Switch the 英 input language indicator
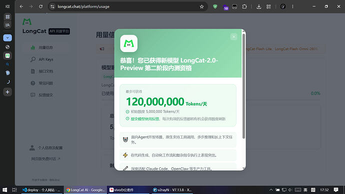 [305, 190]
